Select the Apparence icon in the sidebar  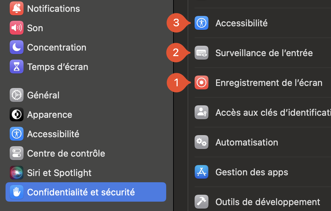17,114
